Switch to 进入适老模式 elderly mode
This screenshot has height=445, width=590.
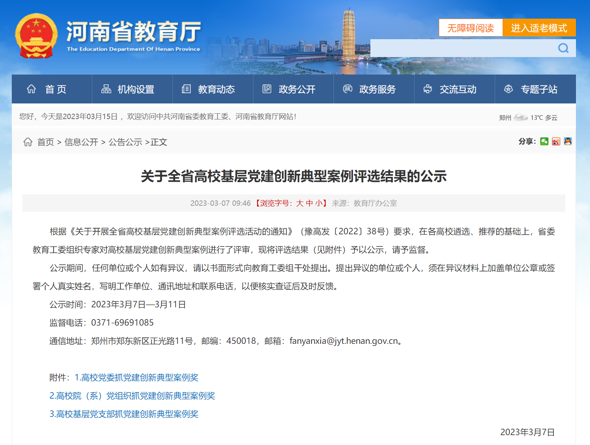pyautogui.click(x=539, y=28)
